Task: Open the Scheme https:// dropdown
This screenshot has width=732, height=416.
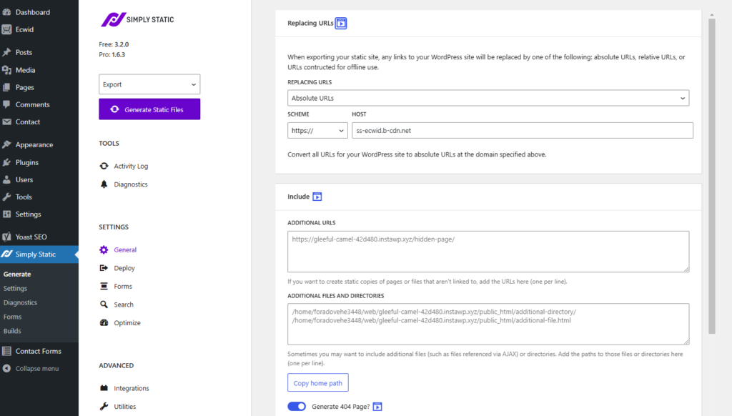Action: click(317, 131)
